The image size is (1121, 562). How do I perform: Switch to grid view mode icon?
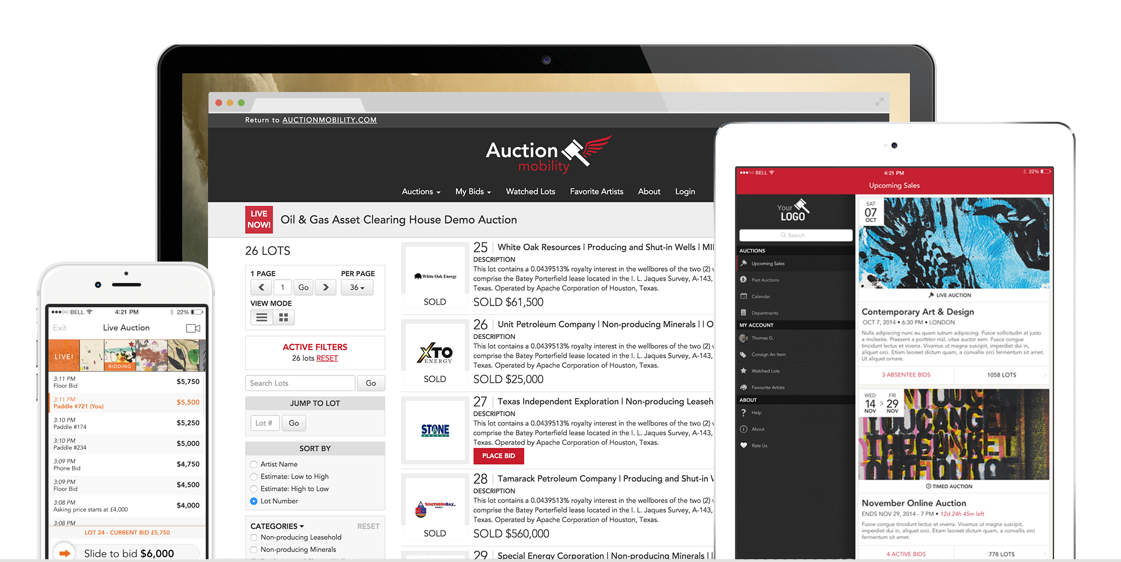point(283,318)
